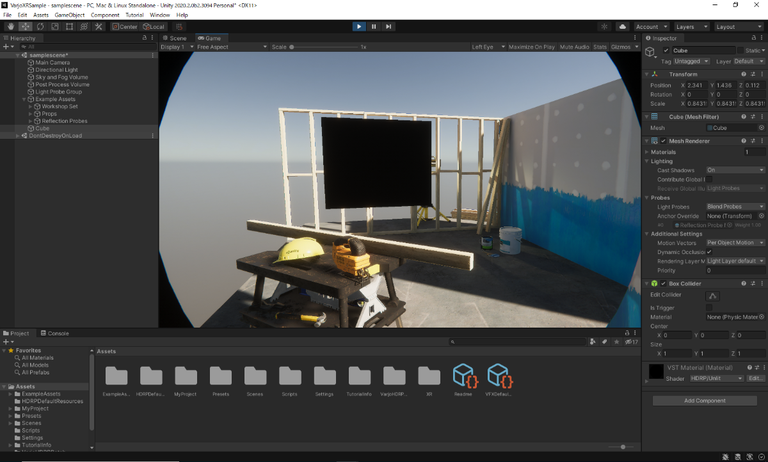The height and width of the screenshot is (462, 768).
Task: Click the Edit Collider icon button
Action: click(712, 296)
